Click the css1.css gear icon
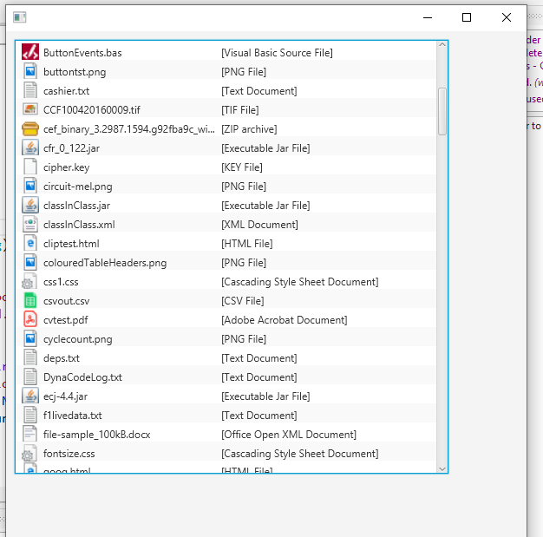543x537 pixels. pos(29,282)
